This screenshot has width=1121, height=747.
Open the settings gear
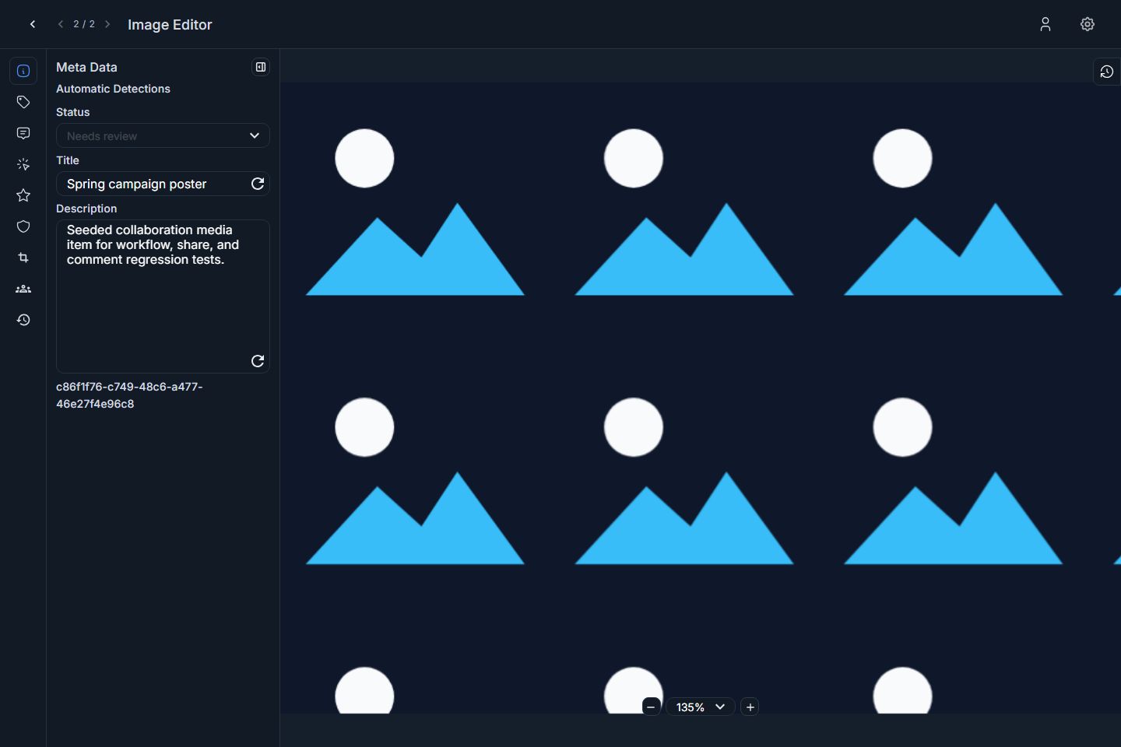coord(1088,24)
